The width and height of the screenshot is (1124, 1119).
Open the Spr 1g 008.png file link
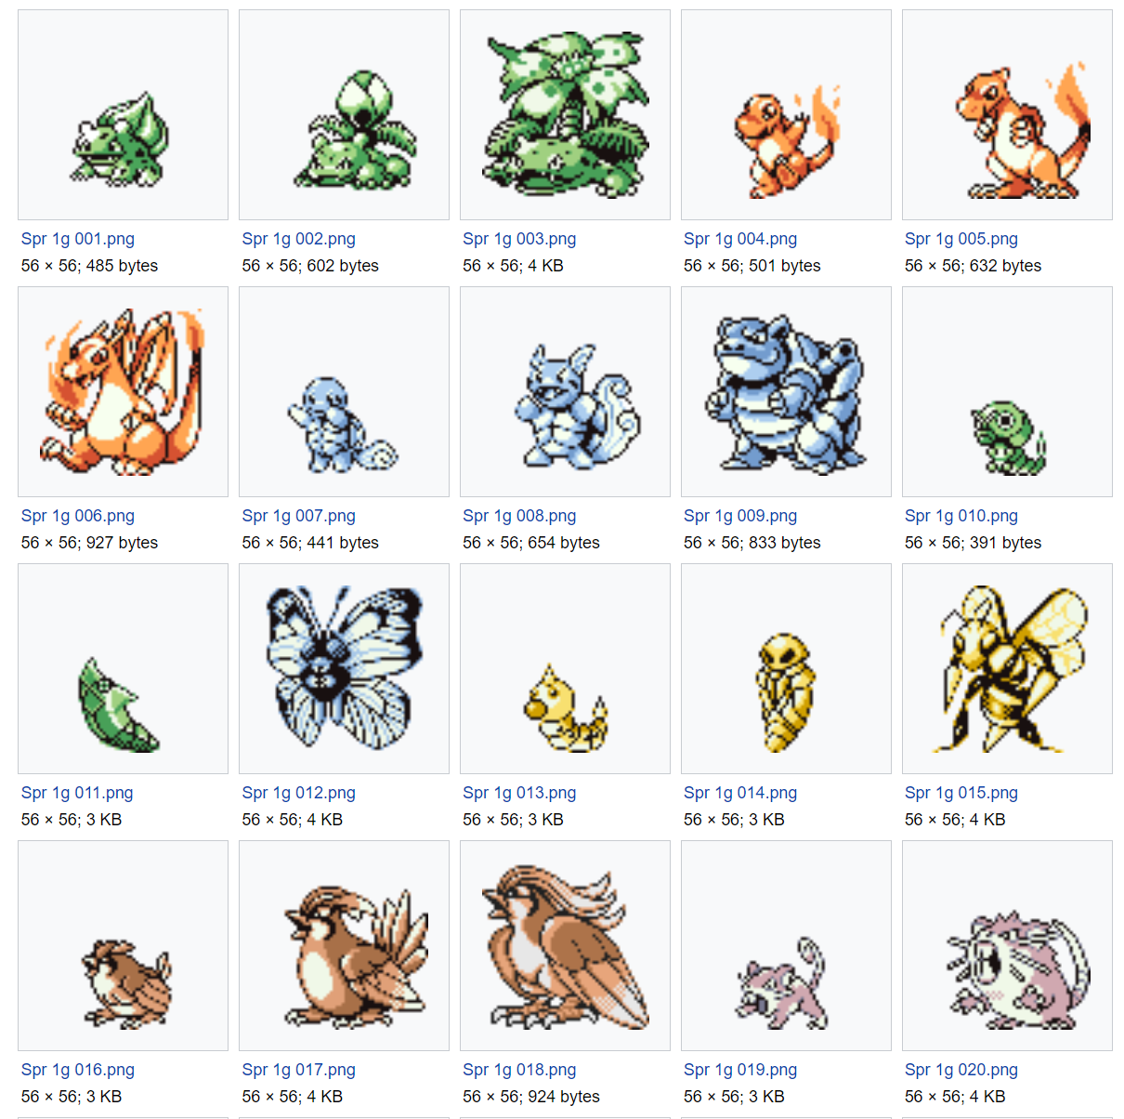click(x=519, y=516)
